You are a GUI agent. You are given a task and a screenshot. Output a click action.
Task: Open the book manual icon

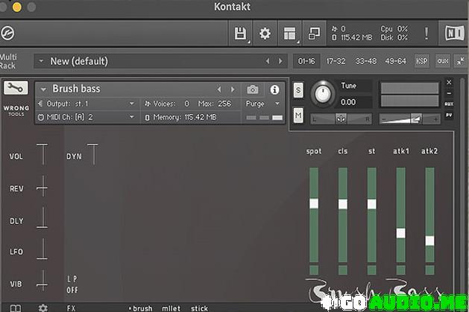pyautogui.click(x=16, y=308)
